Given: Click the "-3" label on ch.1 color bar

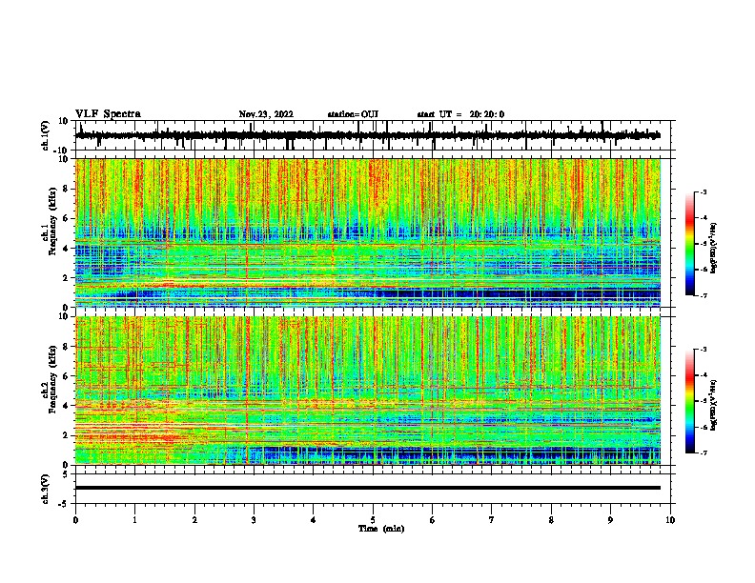Looking at the screenshot, I should [704, 191].
